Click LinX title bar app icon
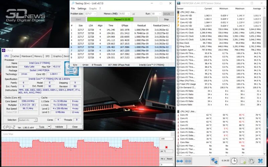The width and height of the screenshot is (268, 167). [x=73, y=3]
